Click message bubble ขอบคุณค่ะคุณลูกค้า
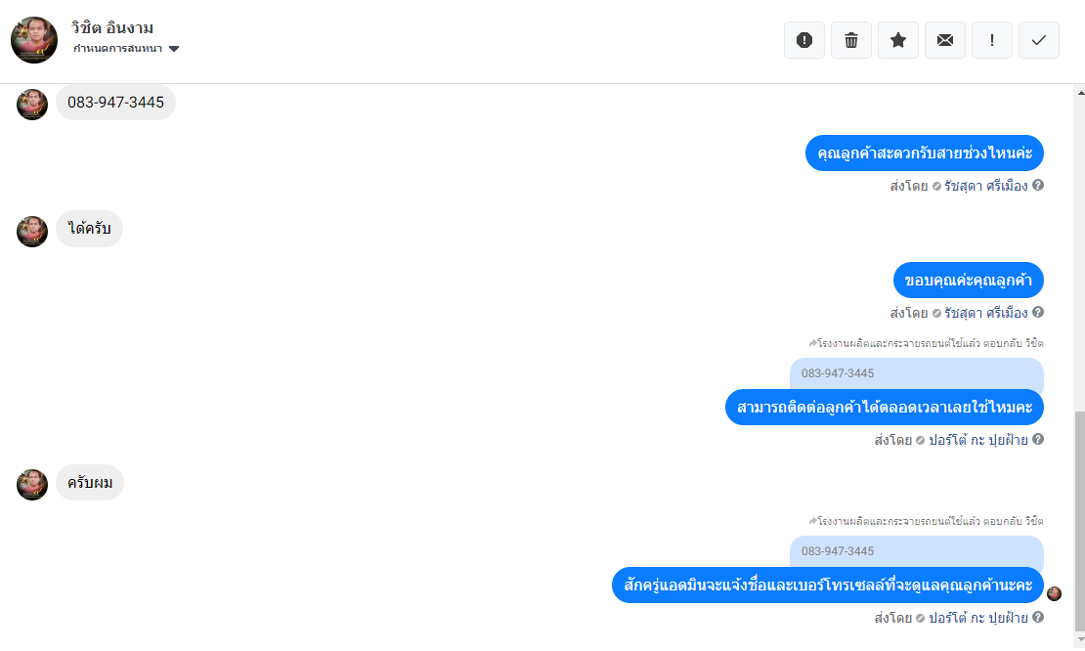The image size is (1085, 651). point(968,281)
